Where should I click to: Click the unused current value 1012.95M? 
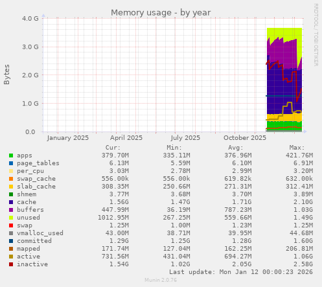click(113, 218)
